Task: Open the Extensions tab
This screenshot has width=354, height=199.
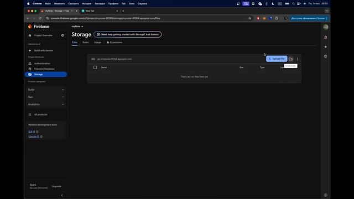Action: (x=114, y=43)
